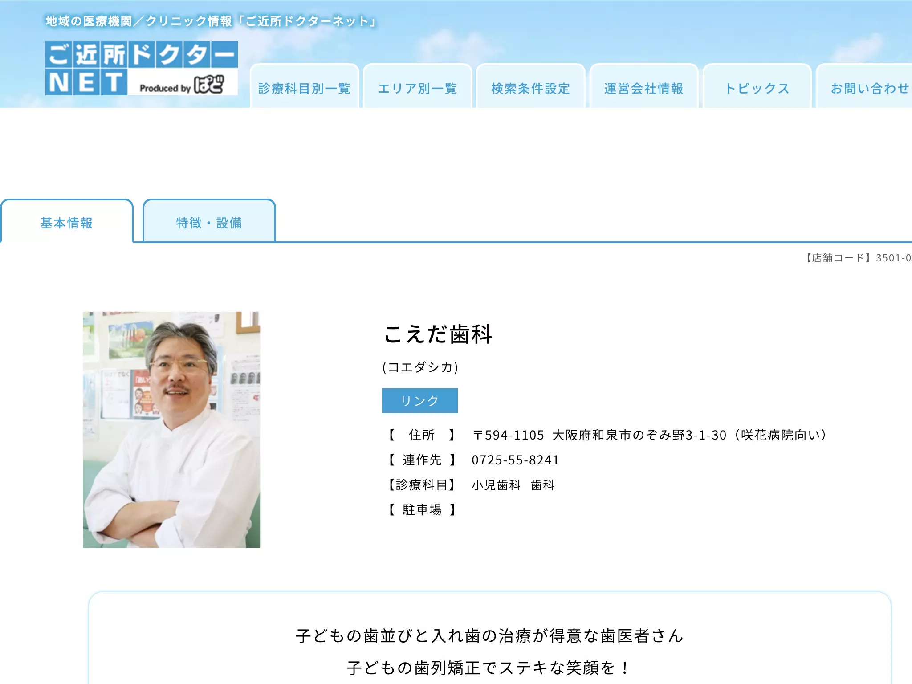Open 診療科目別一覧 navigation tab
912x684 pixels.
pos(305,86)
